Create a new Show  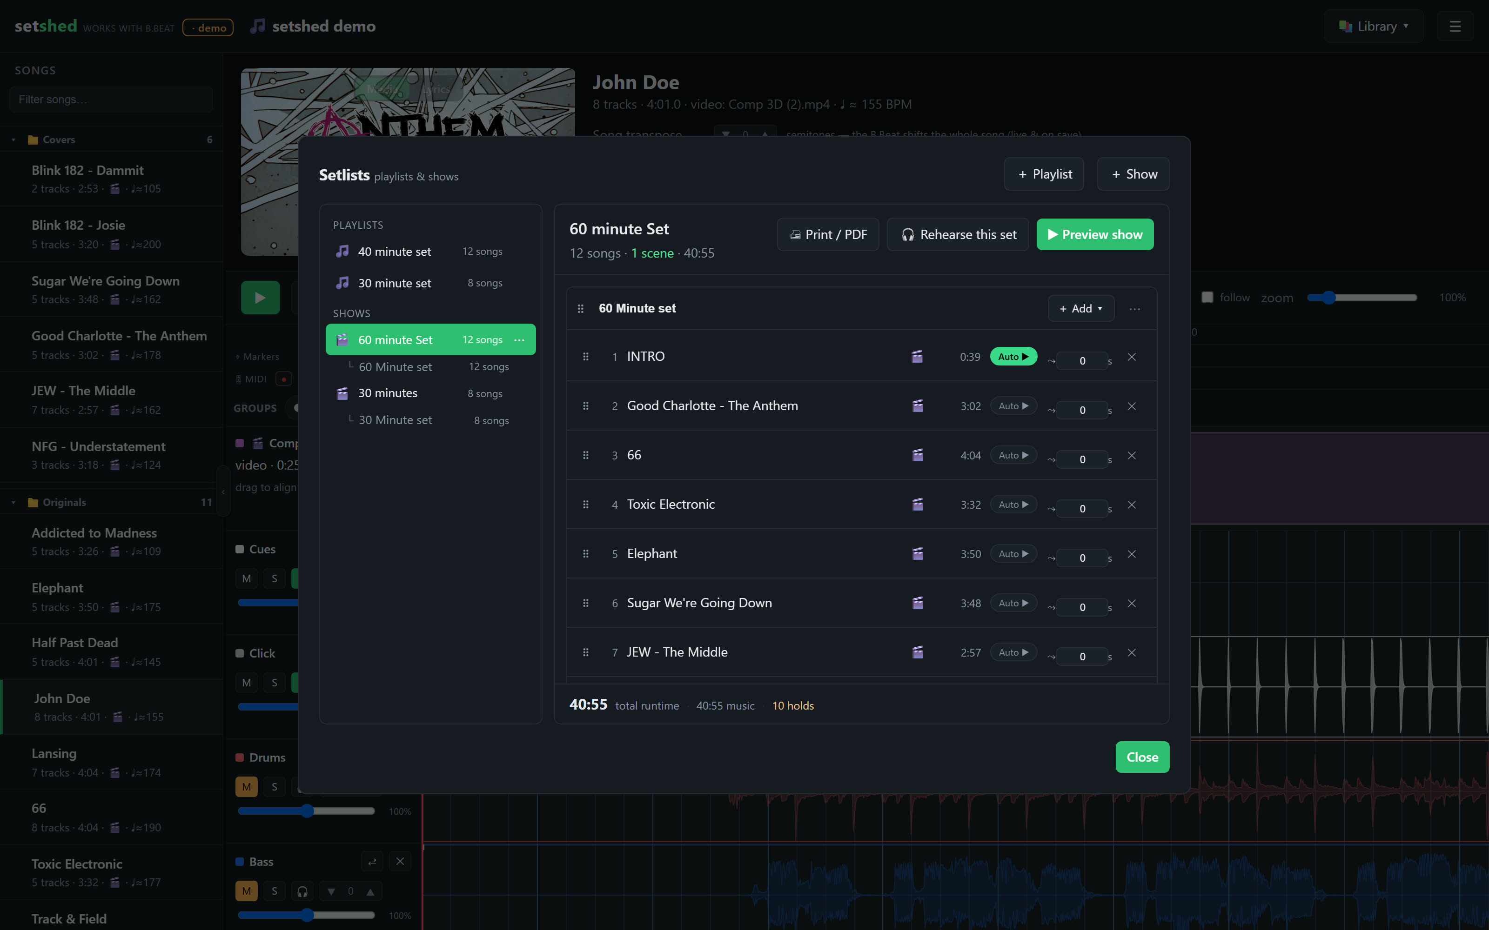click(x=1134, y=174)
